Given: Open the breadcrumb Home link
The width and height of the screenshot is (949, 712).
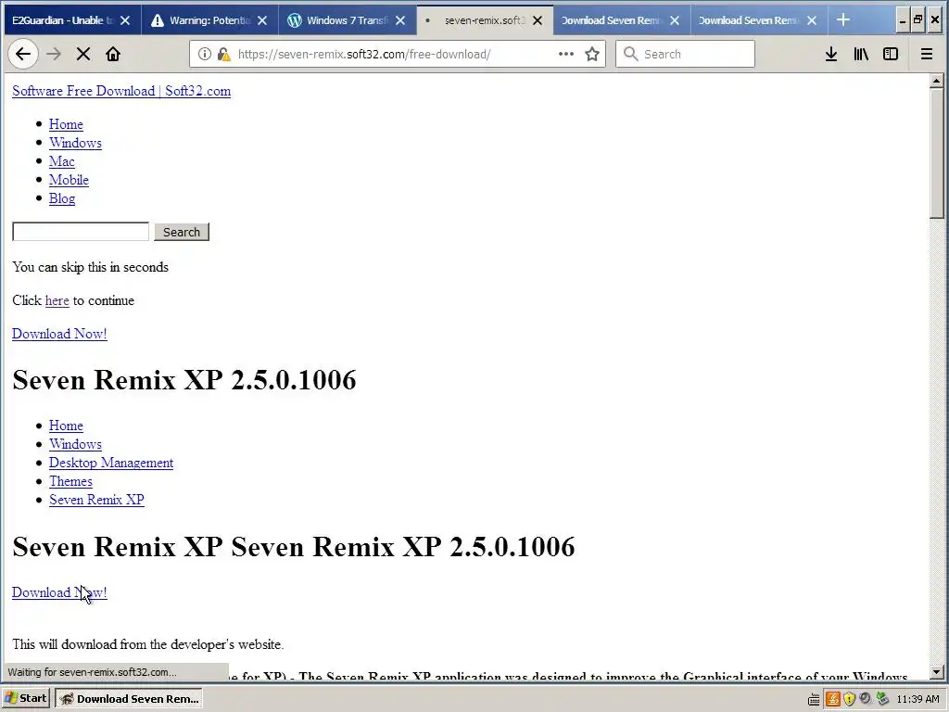Looking at the screenshot, I should click(66, 426).
